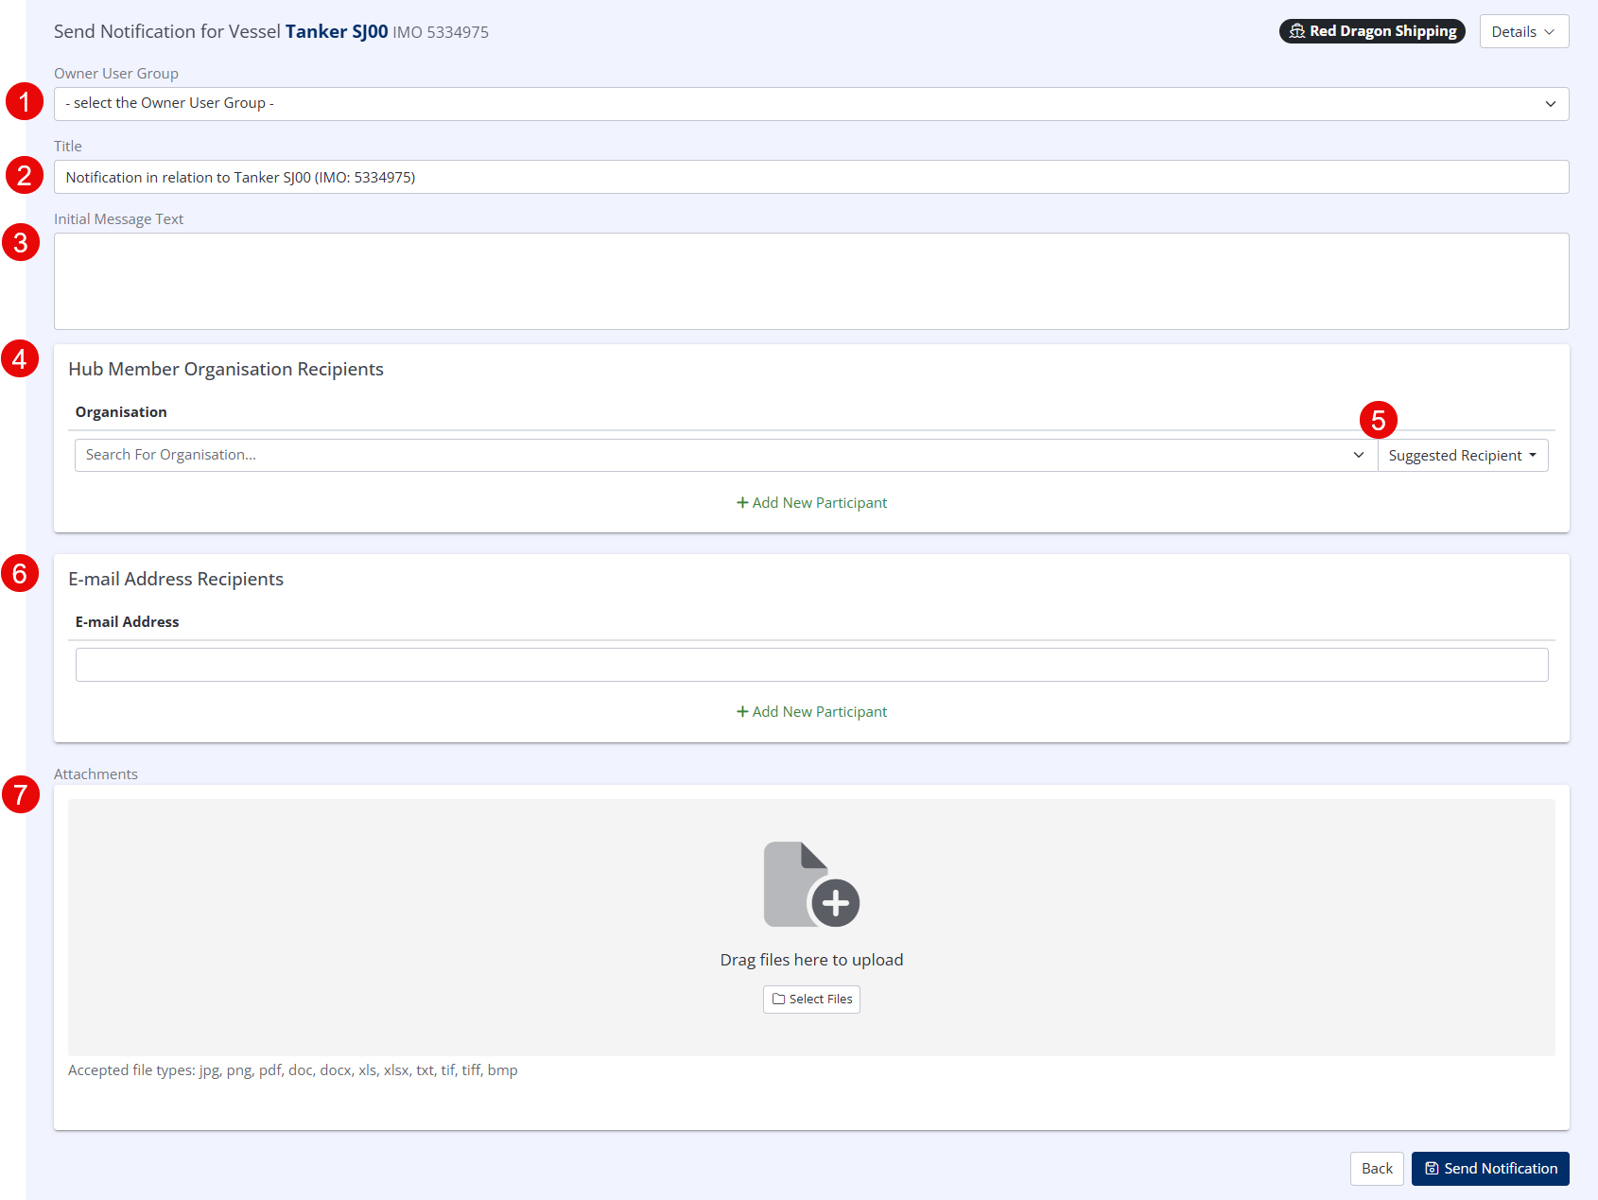The height and width of the screenshot is (1200, 1598).
Task: Add new participant under Hub Member Organisation
Action: 811,503
